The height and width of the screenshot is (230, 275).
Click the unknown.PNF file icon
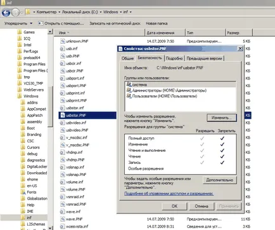coord(63,41)
